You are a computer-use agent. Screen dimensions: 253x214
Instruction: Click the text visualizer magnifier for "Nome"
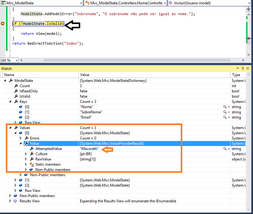[x=225, y=107]
